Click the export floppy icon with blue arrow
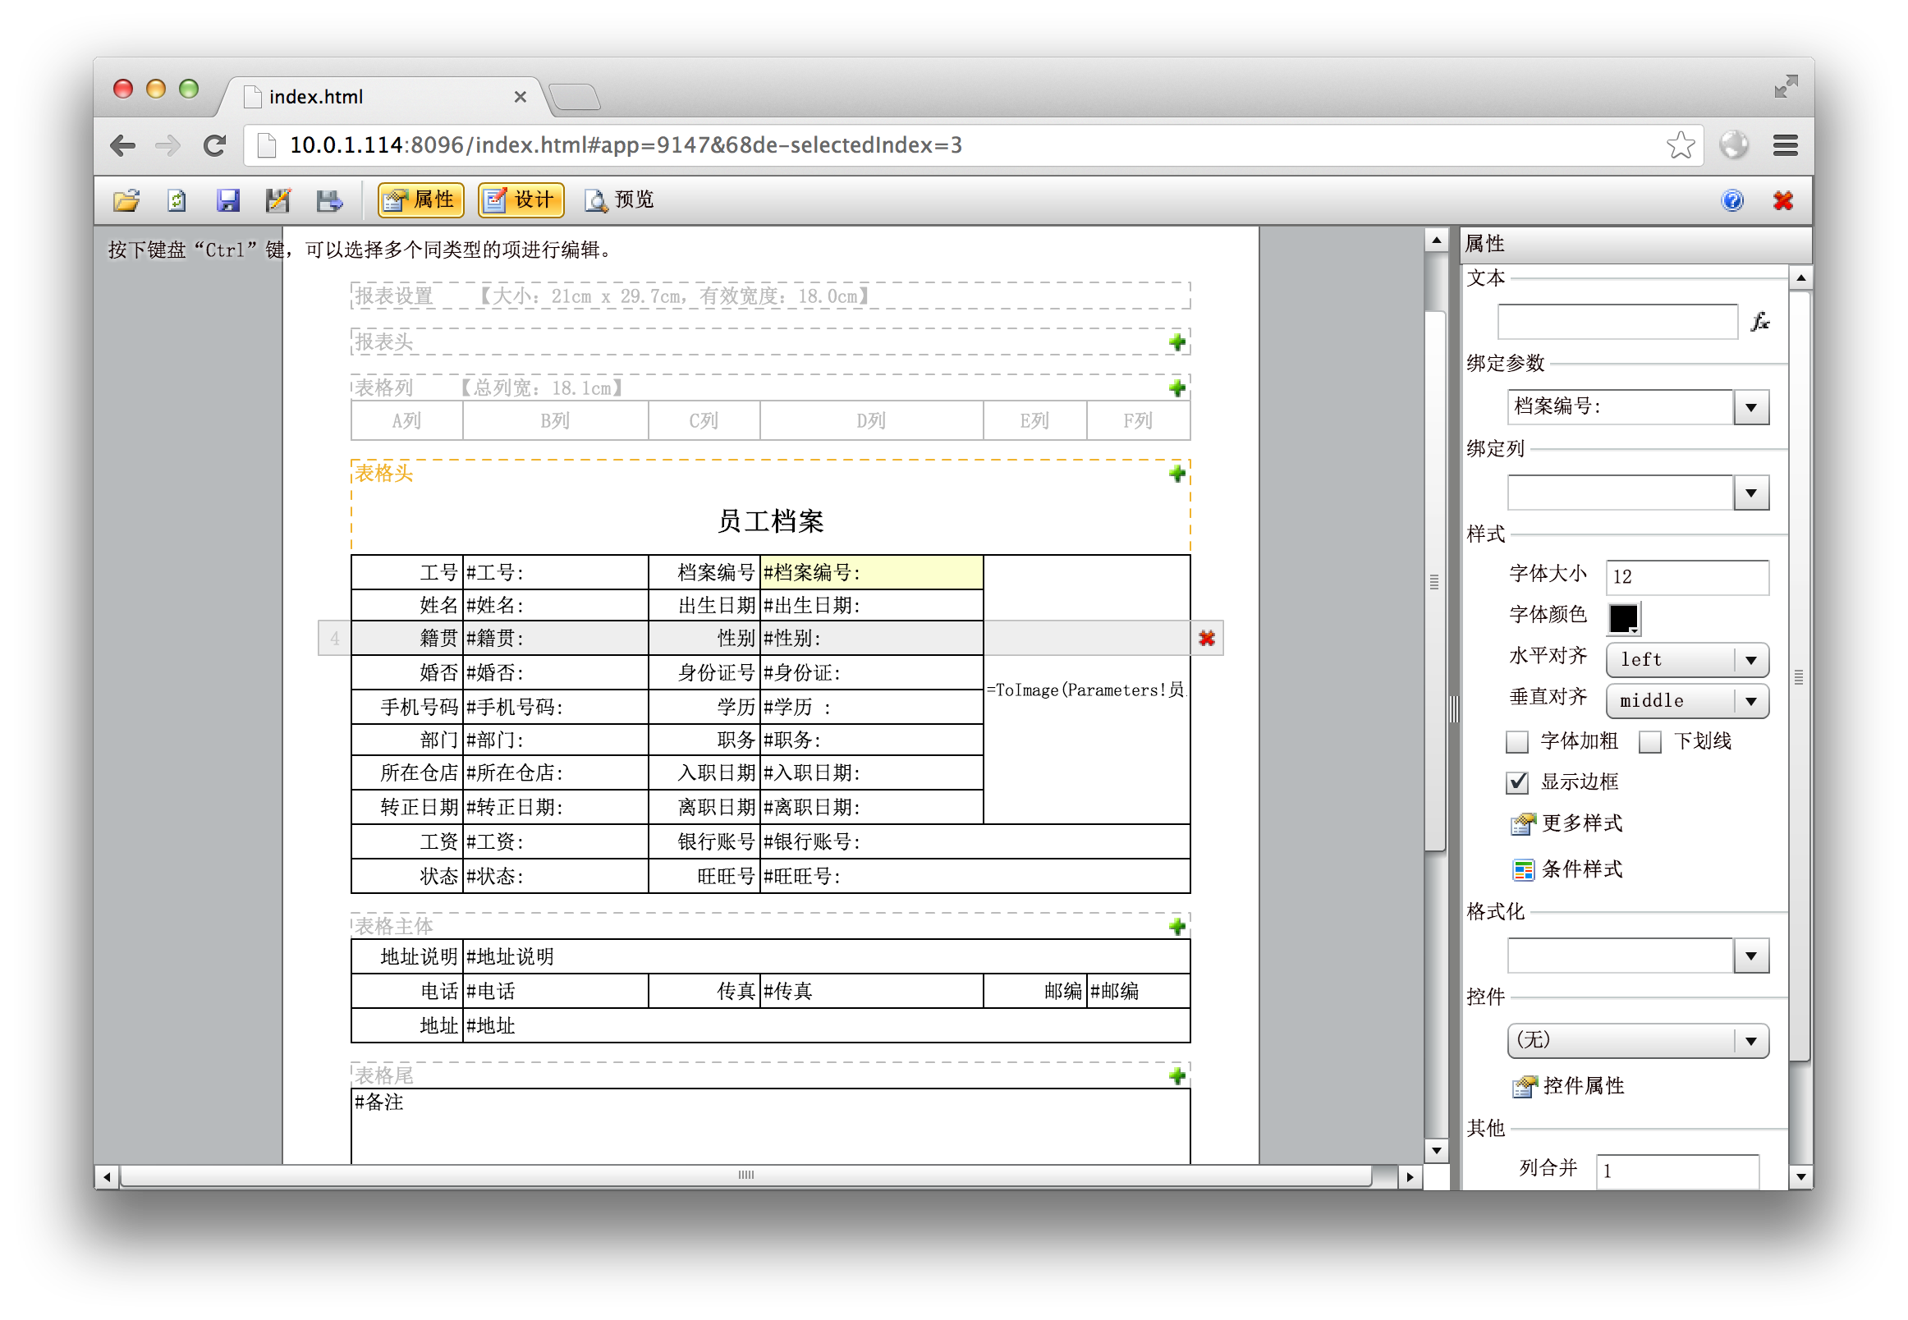1908x1320 pixels. pyautogui.click(x=329, y=200)
